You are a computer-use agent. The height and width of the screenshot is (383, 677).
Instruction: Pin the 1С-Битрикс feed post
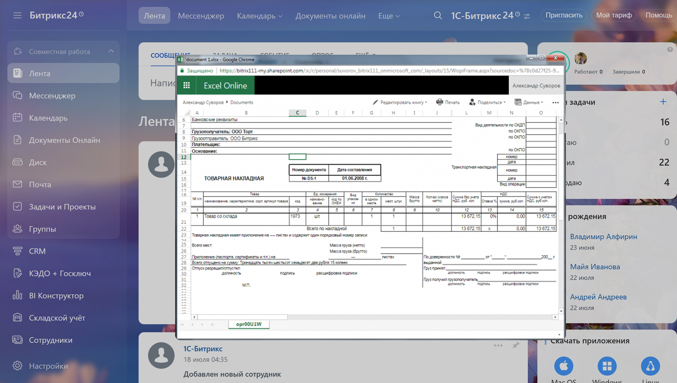coord(516,345)
